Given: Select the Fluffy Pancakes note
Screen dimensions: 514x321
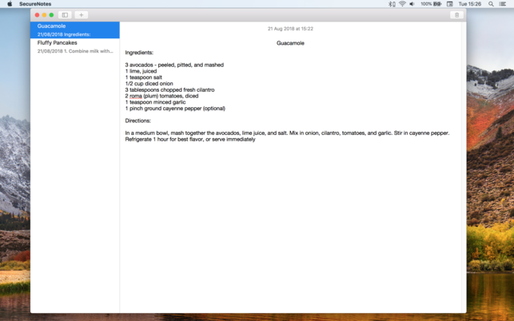Looking at the screenshot, I should 75,46.
